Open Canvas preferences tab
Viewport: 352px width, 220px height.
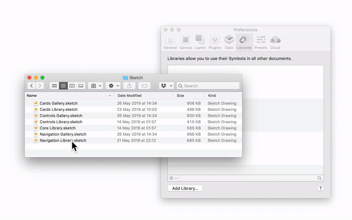(186, 42)
